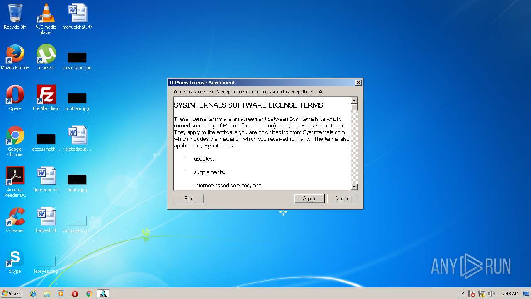Open Opera from the taskbar

pos(75,294)
